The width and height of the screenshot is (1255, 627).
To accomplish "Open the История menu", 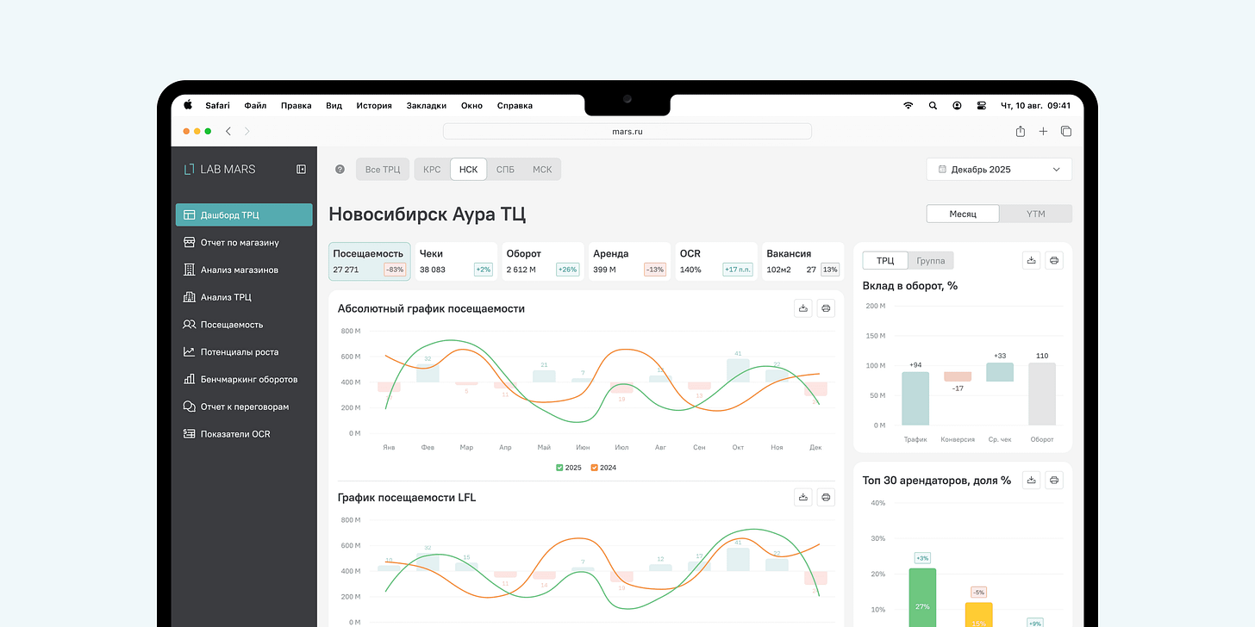I will tap(374, 106).
